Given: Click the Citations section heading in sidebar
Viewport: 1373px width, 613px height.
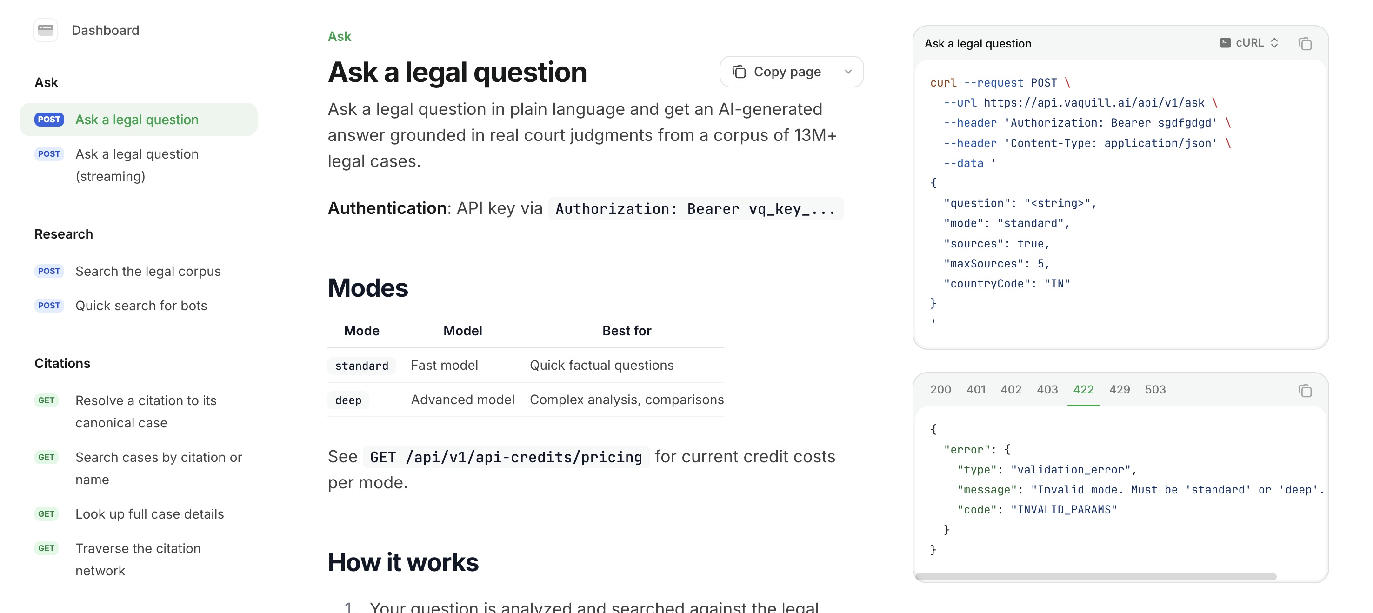Looking at the screenshot, I should (x=62, y=364).
